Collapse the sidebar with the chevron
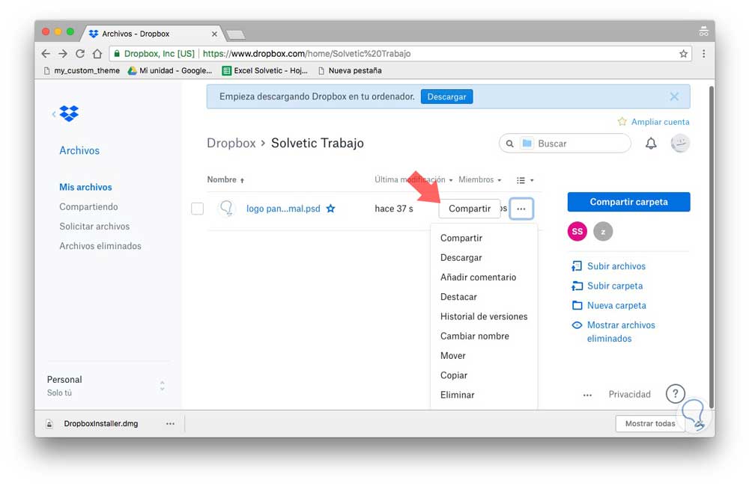 [53, 114]
